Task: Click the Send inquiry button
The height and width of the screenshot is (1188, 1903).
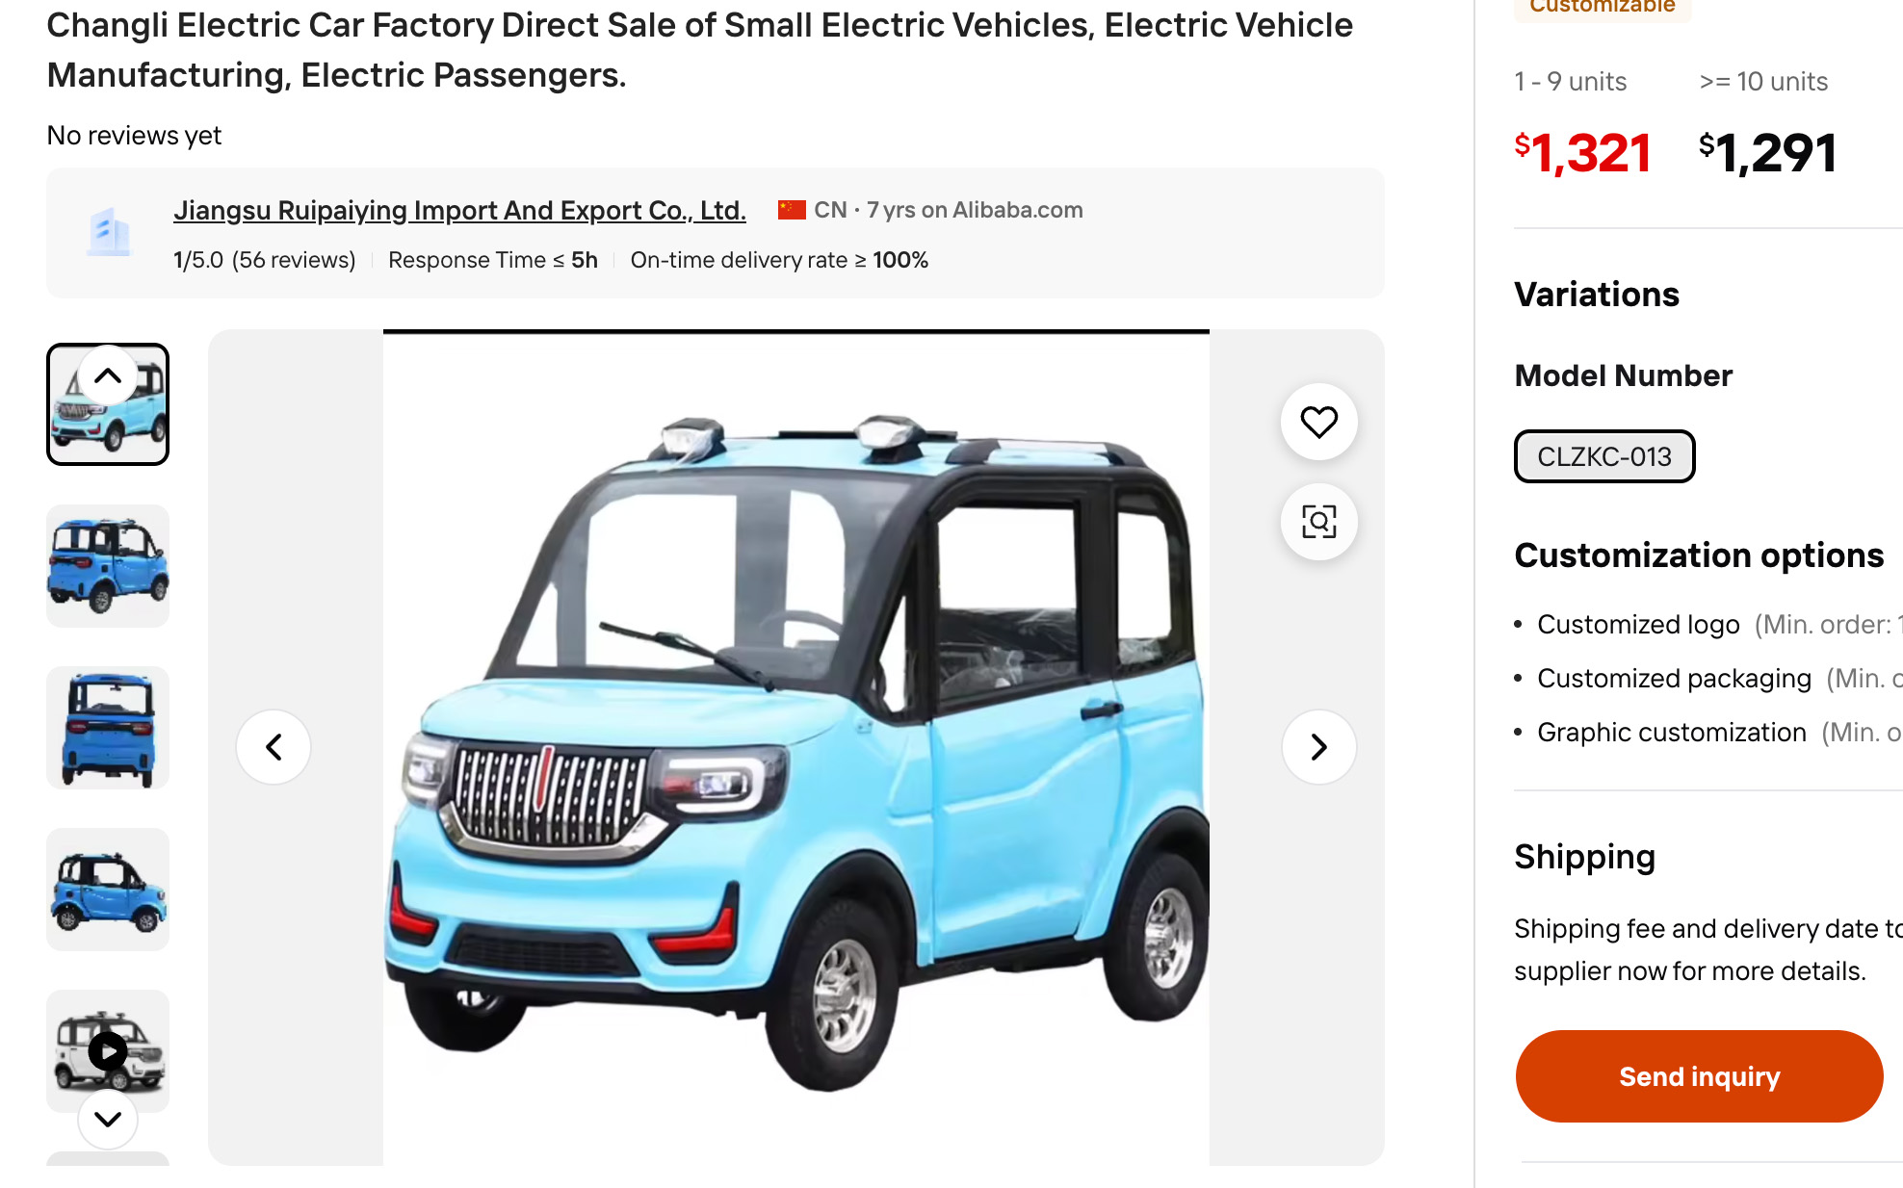Action: (1699, 1076)
